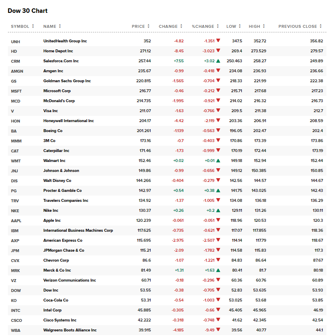Click Home Depot red down-arrow indicator
The image size is (331, 336).
[218, 51]
